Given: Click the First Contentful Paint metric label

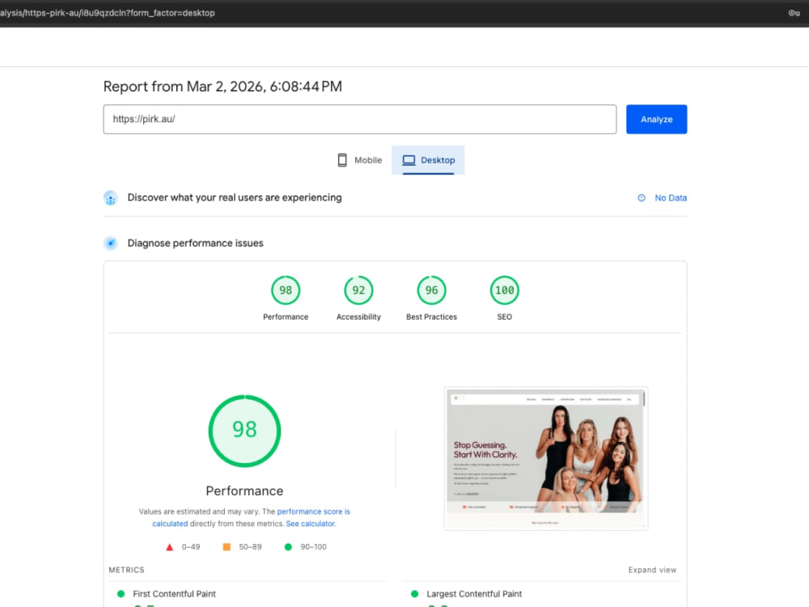Looking at the screenshot, I should pyautogui.click(x=175, y=593).
